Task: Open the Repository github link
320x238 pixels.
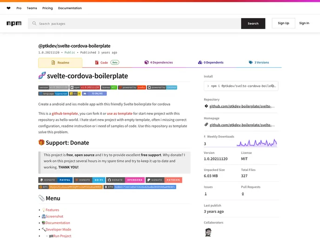Action: [x=242, y=106]
